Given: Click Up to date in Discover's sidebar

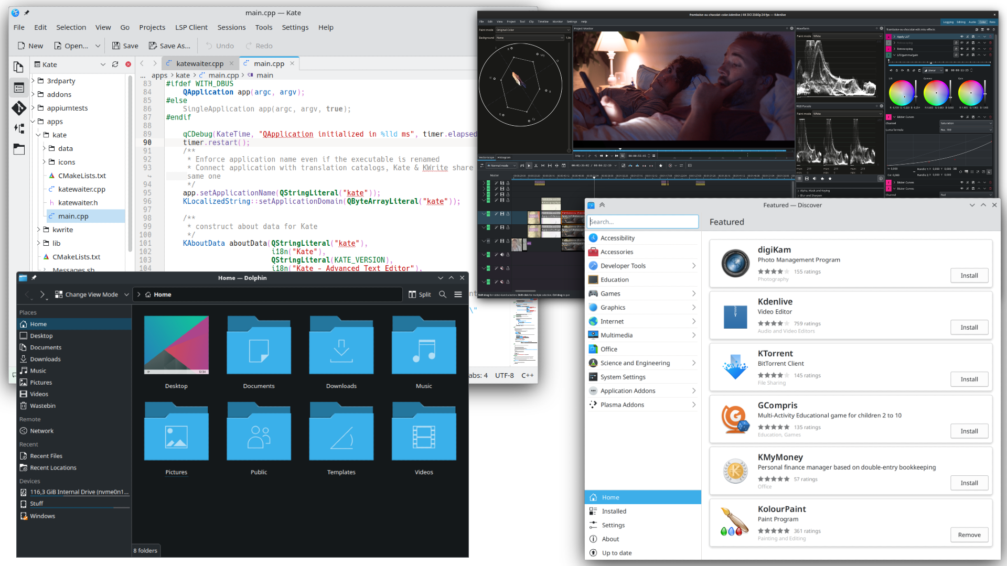Looking at the screenshot, I should point(643,553).
